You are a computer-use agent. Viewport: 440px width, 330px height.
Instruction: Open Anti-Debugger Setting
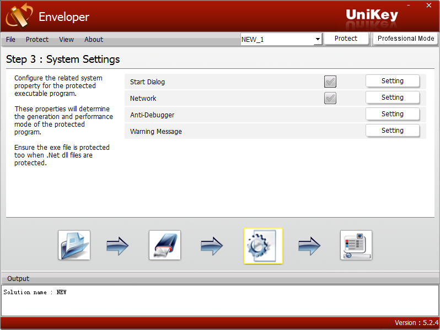(392, 114)
